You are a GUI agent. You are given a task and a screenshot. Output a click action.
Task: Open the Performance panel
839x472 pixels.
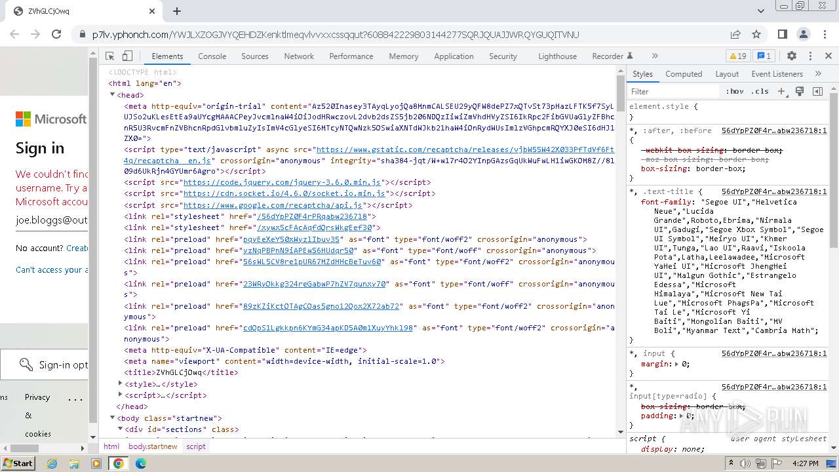(x=351, y=56)
